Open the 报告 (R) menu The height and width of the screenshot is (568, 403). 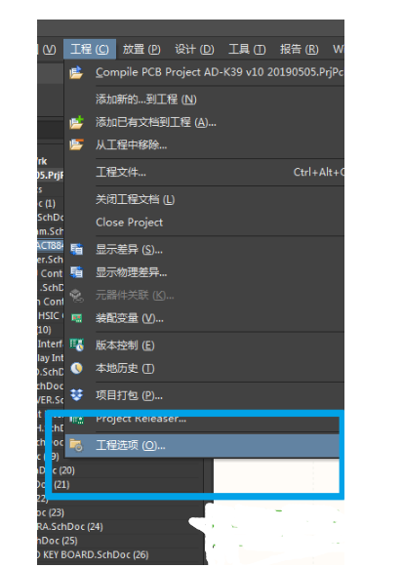tap(300, 49)
